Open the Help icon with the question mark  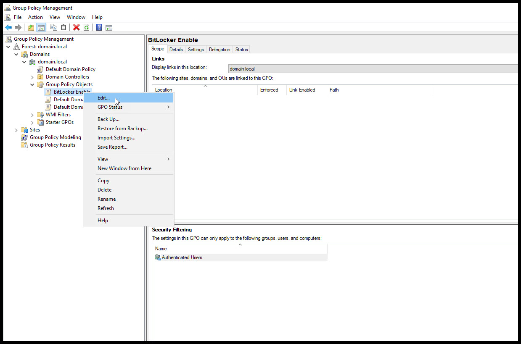(x=98, y=27)
